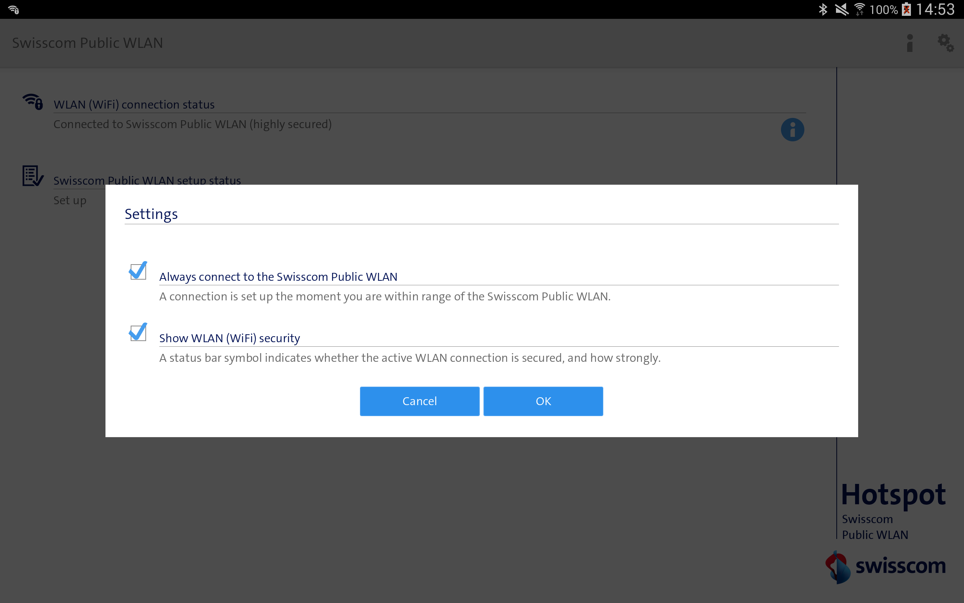Select WLAN (WiFi) connection status heading

(x=134, y=104)
